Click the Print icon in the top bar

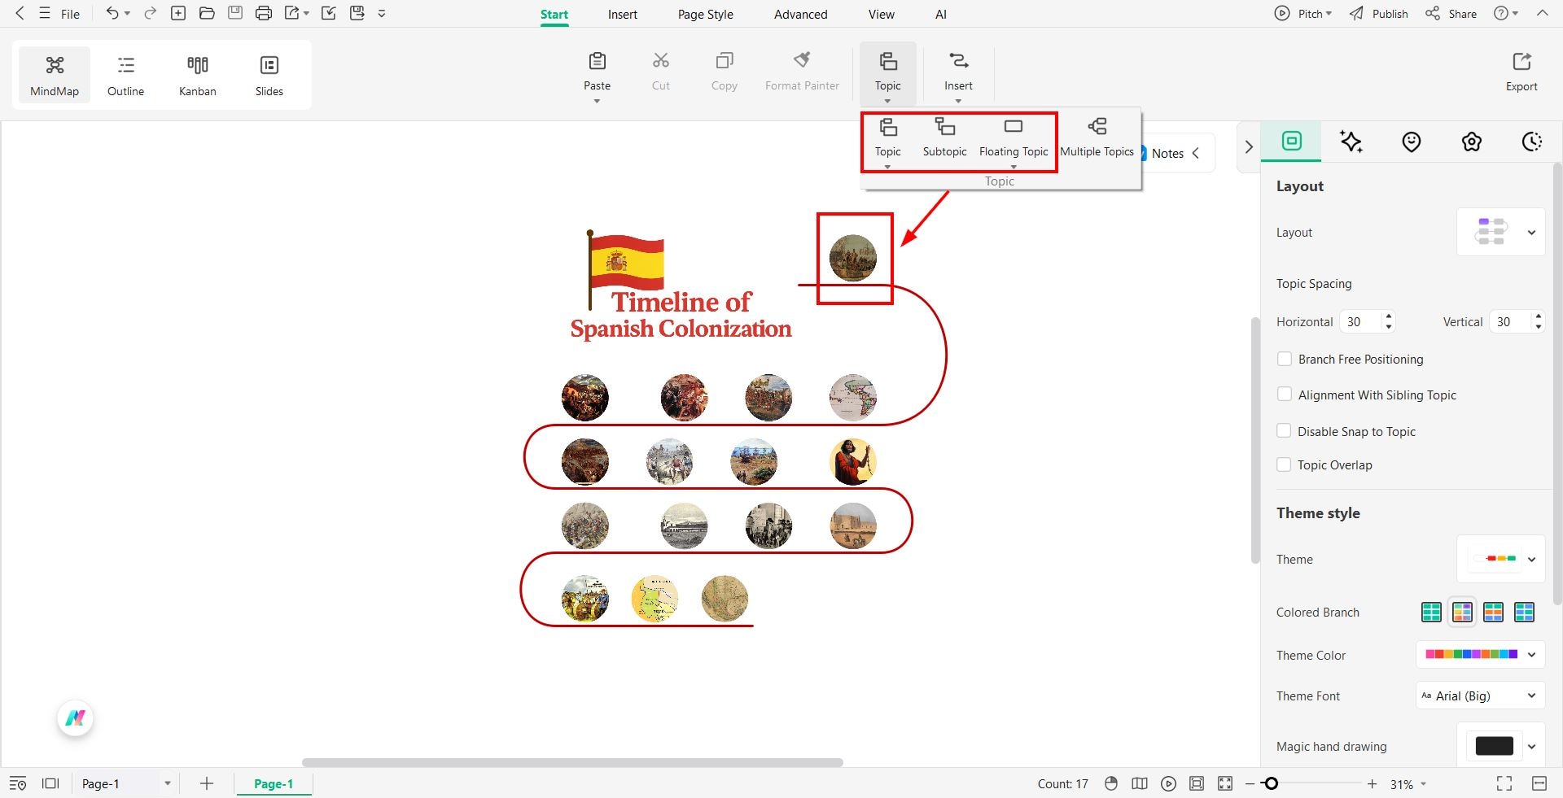(263, 13)
